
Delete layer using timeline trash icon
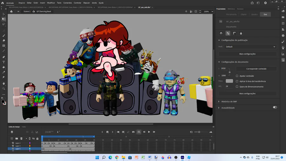[21, 138]
